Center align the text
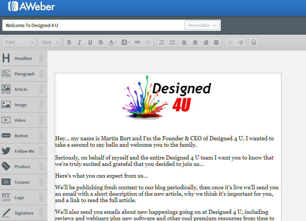 195,42
